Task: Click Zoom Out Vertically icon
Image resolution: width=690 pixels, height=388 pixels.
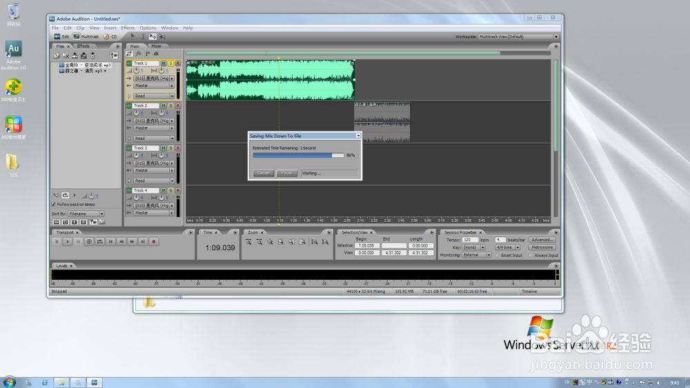Action: pyautogui.click(x=325, y=242)
